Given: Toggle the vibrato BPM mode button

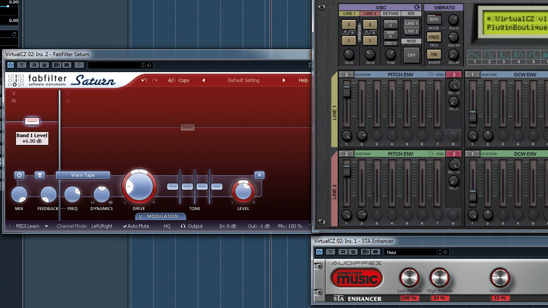Looking at the screenshot, I should point(434,19).
